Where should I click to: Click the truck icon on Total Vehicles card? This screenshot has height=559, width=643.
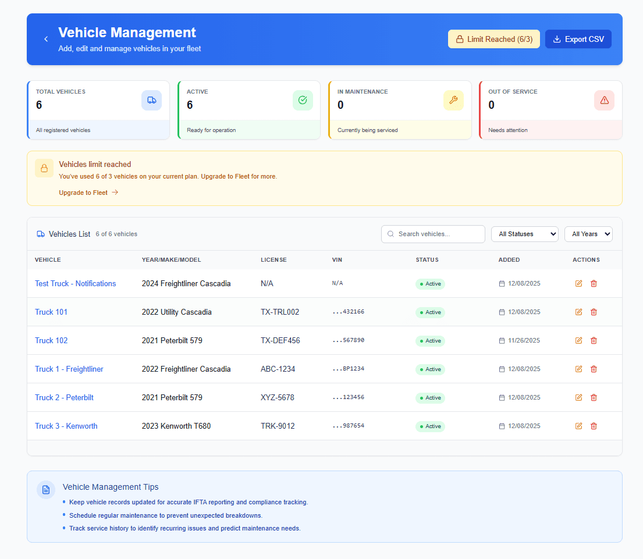point(152,100)
